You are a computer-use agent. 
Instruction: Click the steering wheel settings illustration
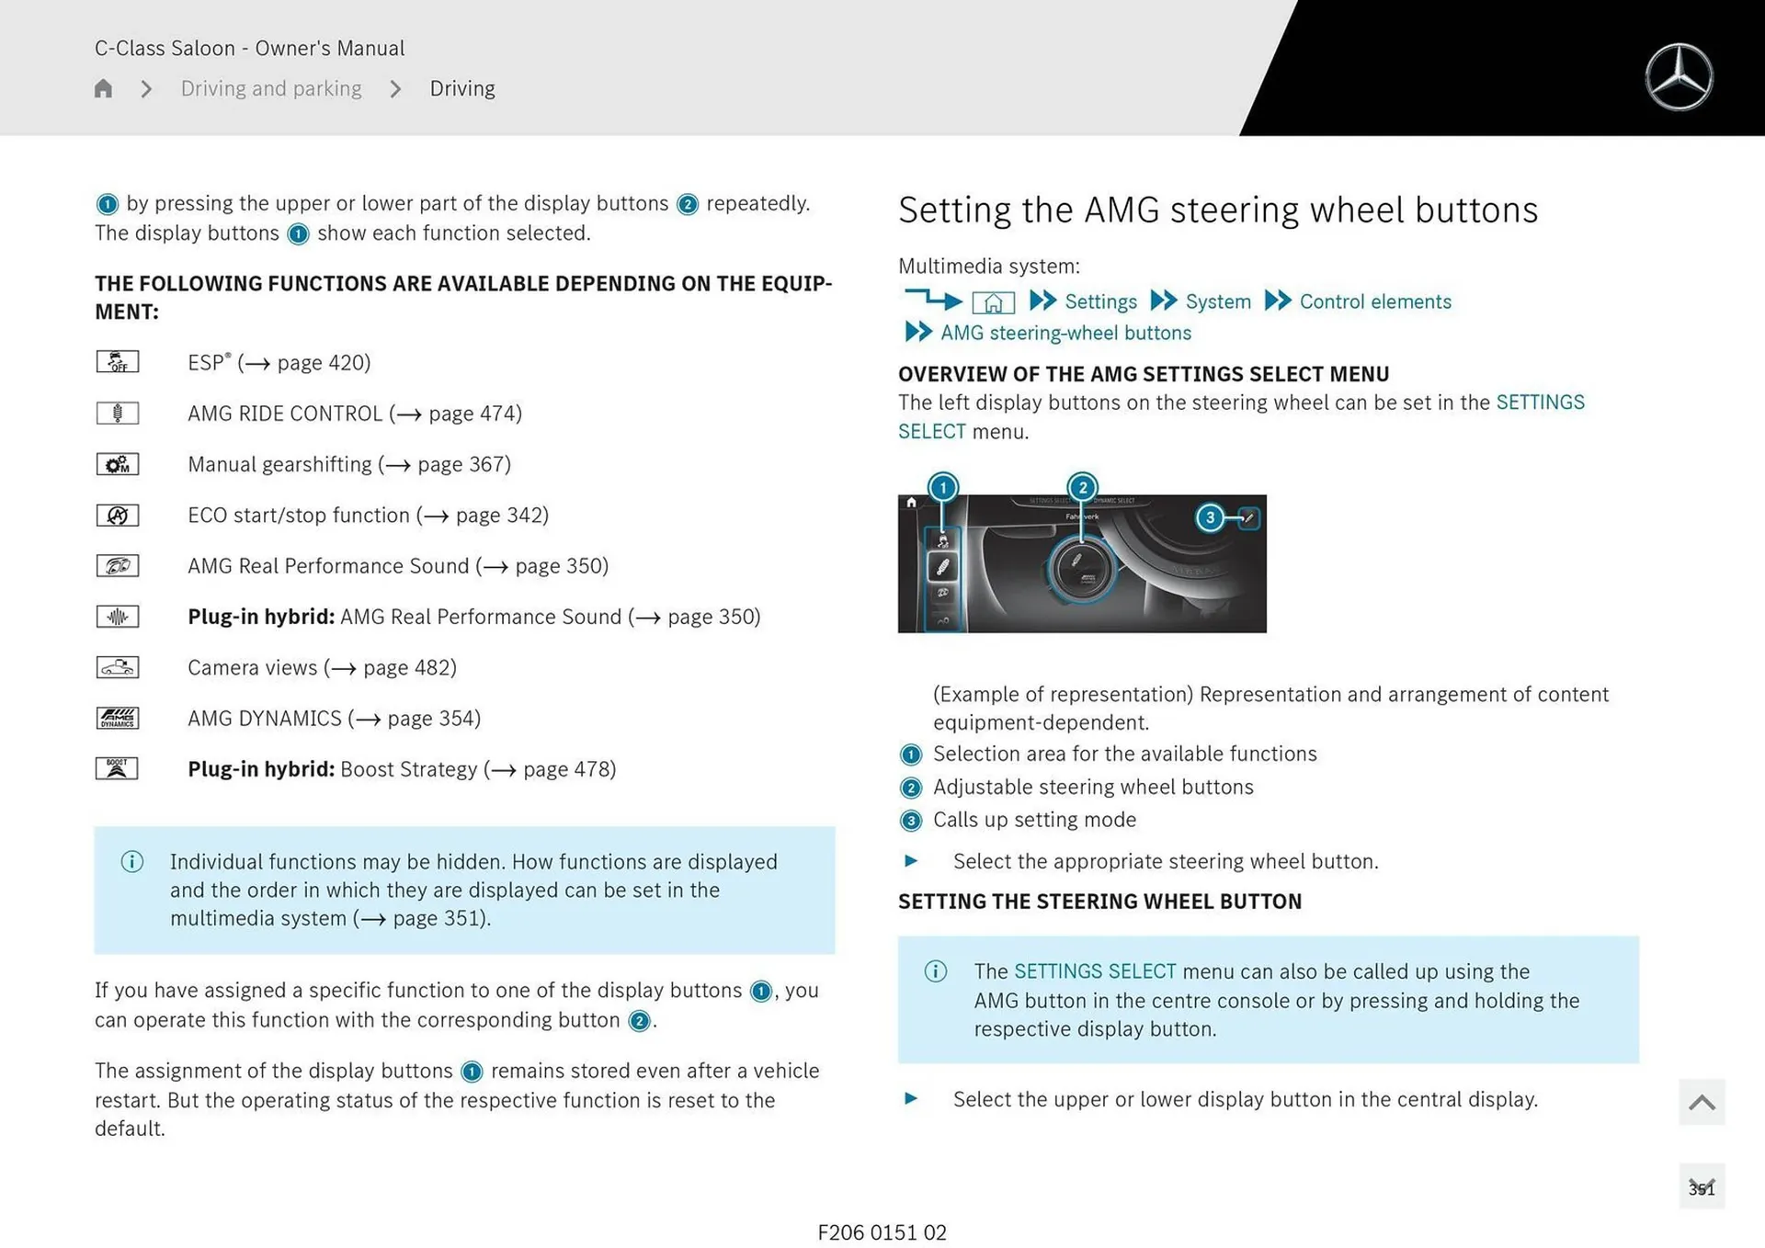(x=1081, y=563)
